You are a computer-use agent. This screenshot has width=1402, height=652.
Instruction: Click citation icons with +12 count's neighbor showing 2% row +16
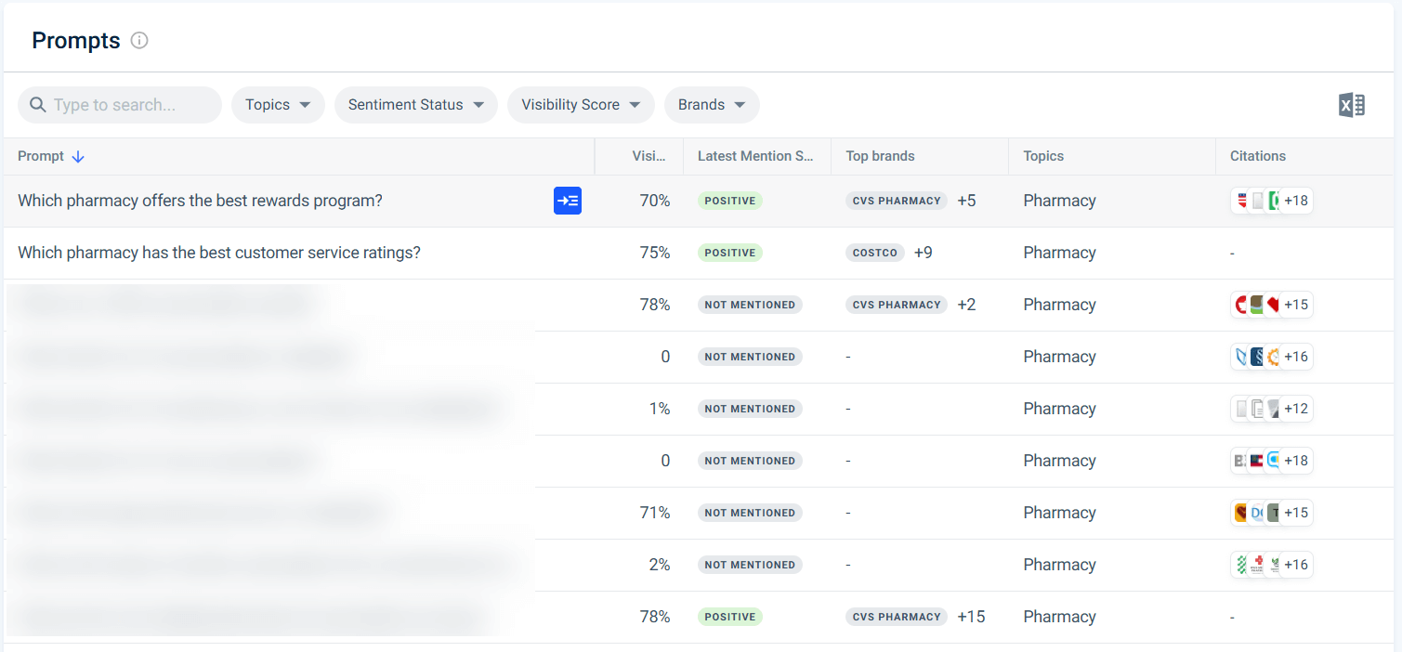(1270, 565)
